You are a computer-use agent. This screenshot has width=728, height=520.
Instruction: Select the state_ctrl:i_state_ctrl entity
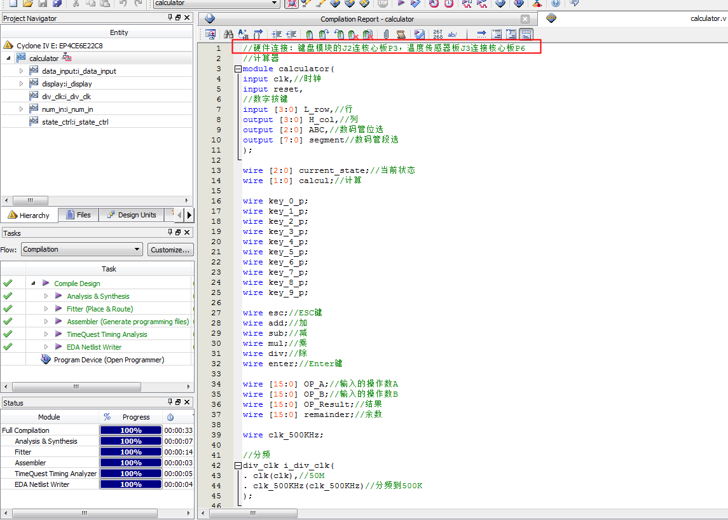(x=75, y=122)
